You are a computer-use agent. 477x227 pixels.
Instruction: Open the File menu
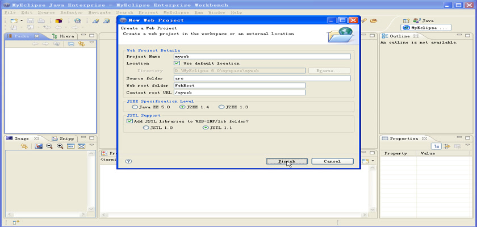(x=10, y=12)
